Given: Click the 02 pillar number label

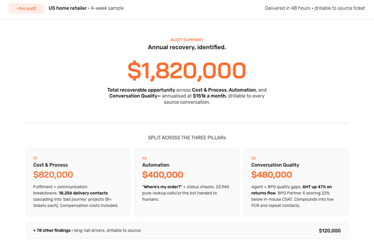Looking at the screenshot, I should 144,159.
